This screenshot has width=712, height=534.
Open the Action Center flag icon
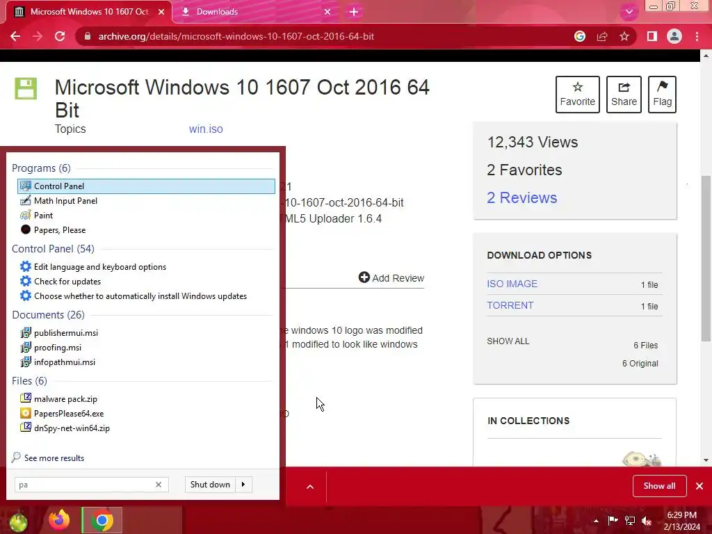coord(613,520)
